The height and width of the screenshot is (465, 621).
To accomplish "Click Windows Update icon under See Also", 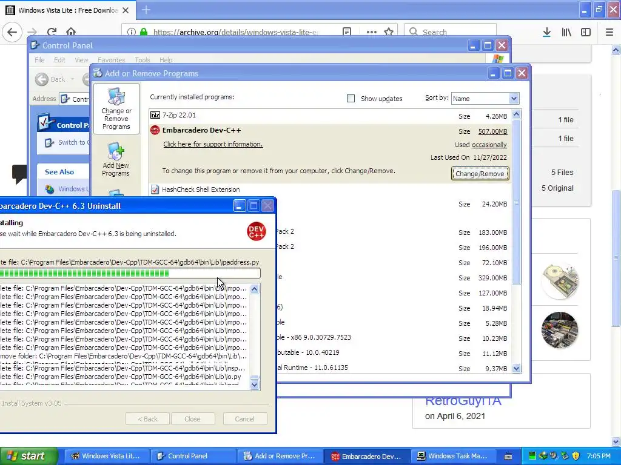I will coord(50,190).
